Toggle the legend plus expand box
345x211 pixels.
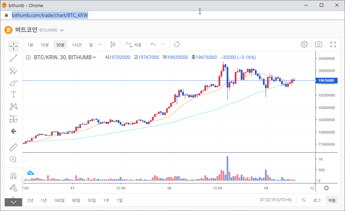[x=28, y=58]
